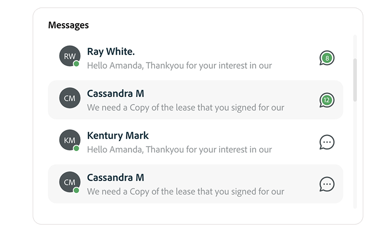The image size is (390, 232).
Task: Select the bottom Cassandra M name
Action: [x=116, y=178]
